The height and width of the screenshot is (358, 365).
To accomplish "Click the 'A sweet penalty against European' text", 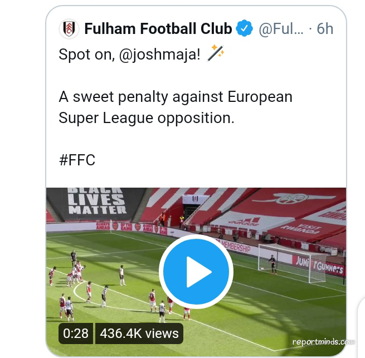I will point(175,96).
